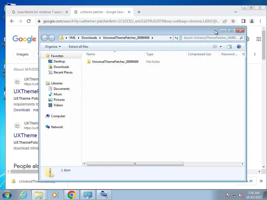Switch to luna theme Chrome tab
267x200 pixels.
(x=40, y=12)
